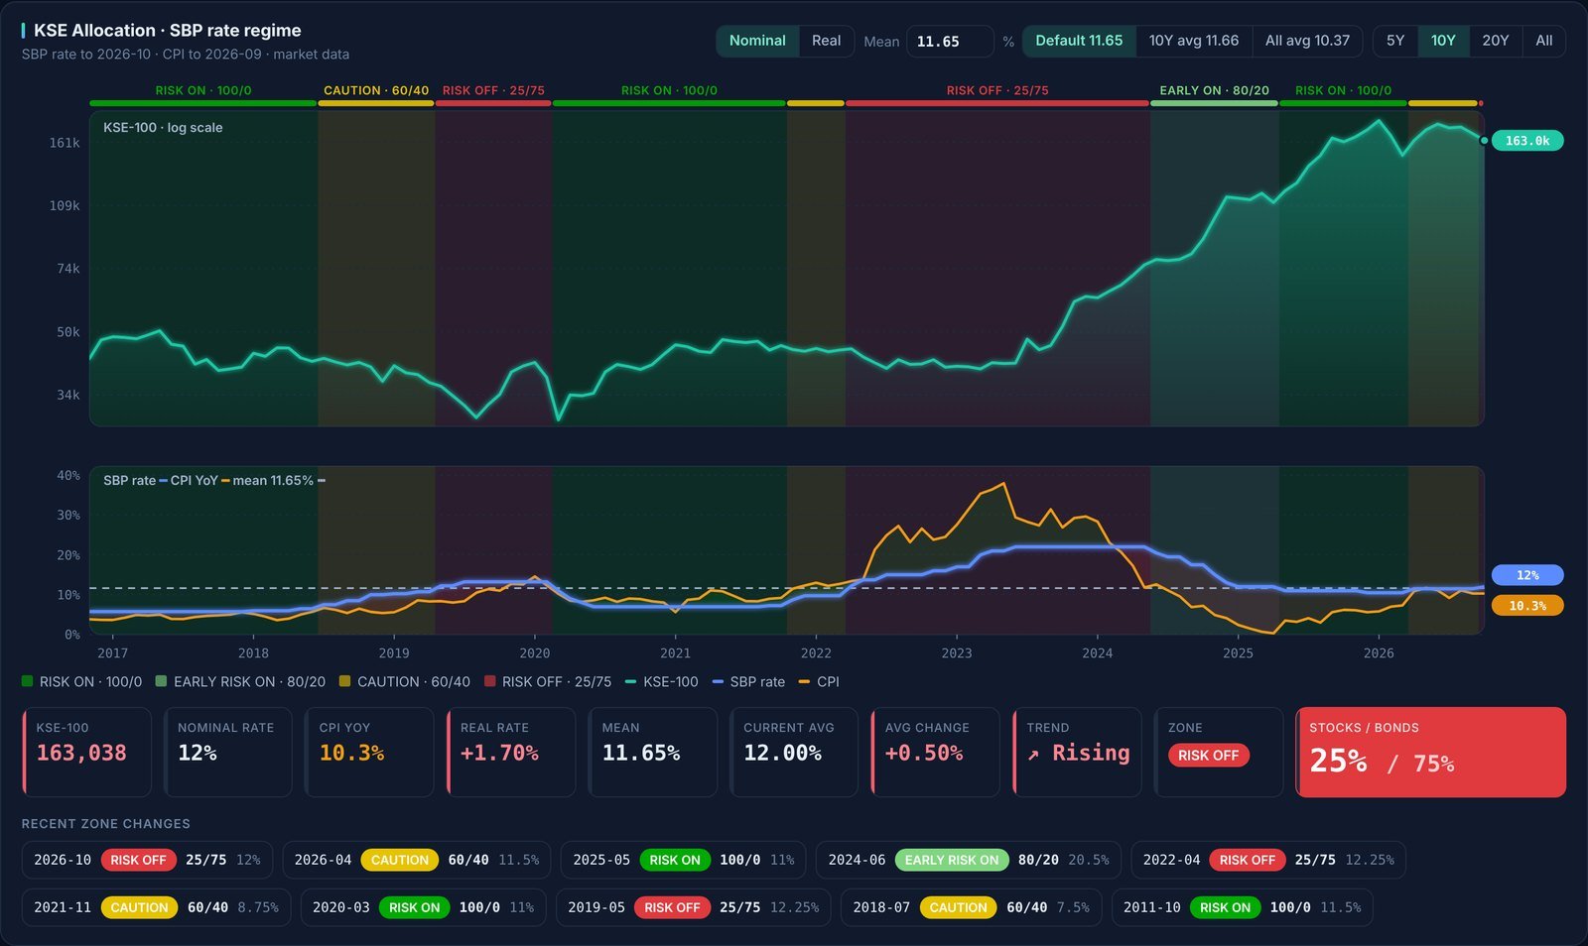Click the RISK ON green legend swatch
This screenshot has width=1588, height=946.
[28, 681]
